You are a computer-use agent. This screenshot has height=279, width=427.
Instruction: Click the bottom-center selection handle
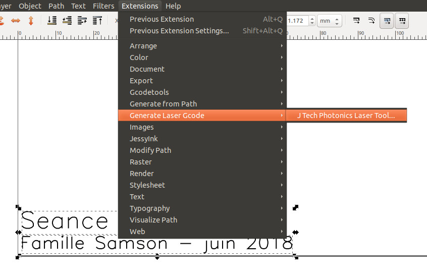point(157,257)
